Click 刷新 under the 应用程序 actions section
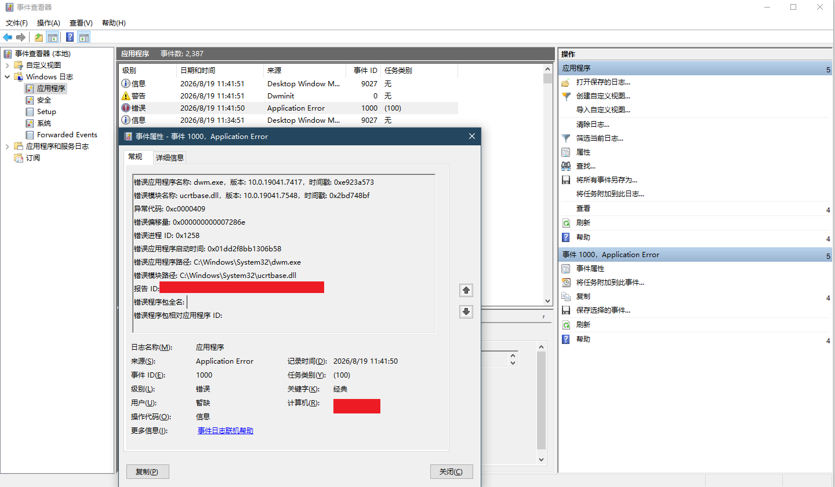This screenshot has height=487, width=835. [x=583, y=223]
